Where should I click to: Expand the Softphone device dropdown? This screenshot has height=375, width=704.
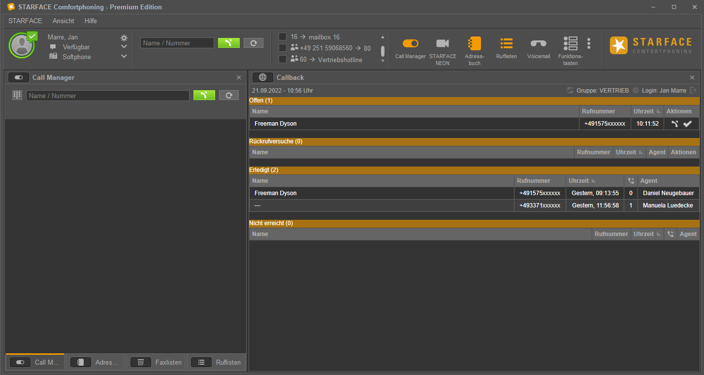[124, 57]
